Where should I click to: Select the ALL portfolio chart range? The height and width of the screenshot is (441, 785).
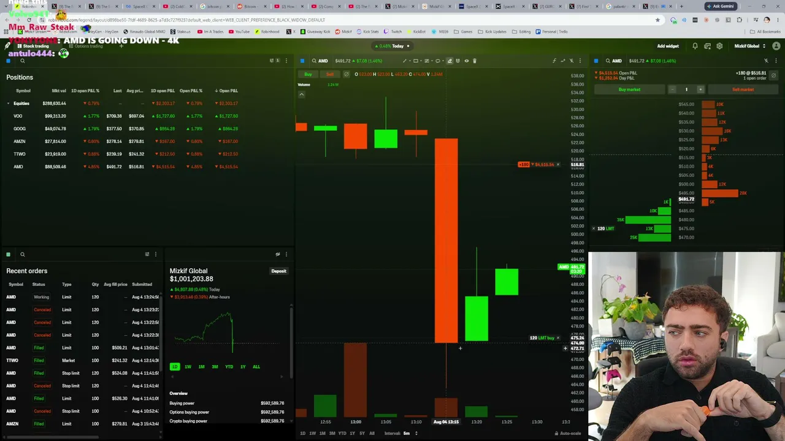tap(256, 367)
